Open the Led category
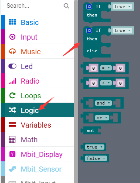 coord(37,66)
